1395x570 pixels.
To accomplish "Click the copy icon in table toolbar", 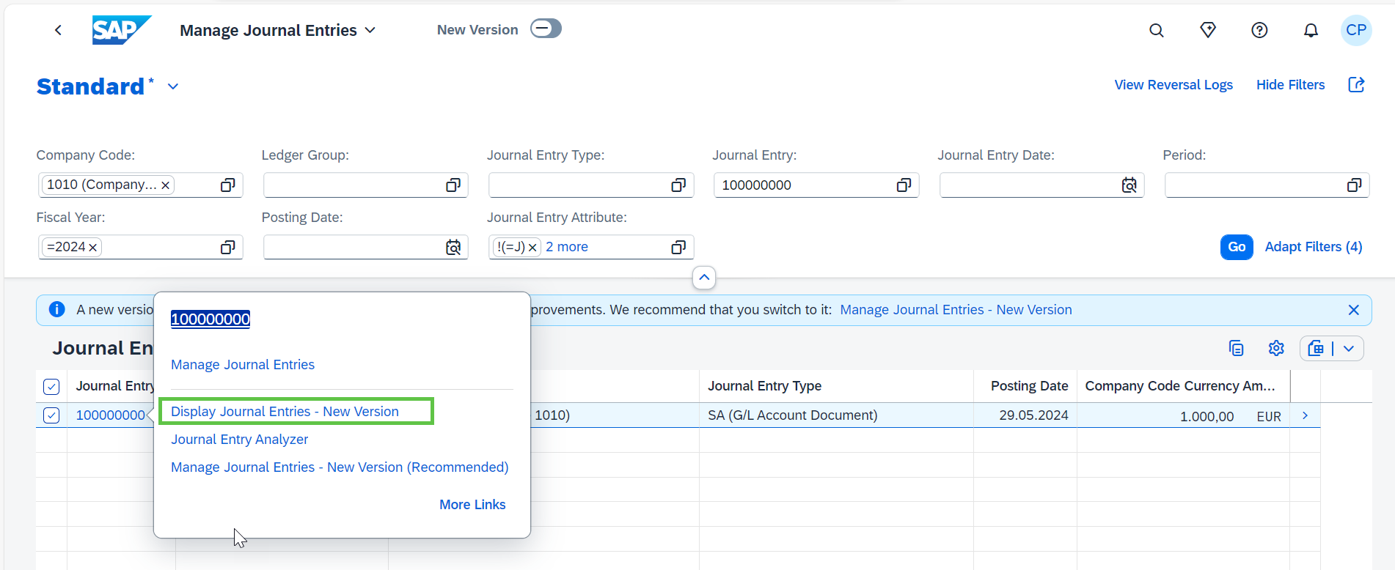I will [x=1236, y=348].
